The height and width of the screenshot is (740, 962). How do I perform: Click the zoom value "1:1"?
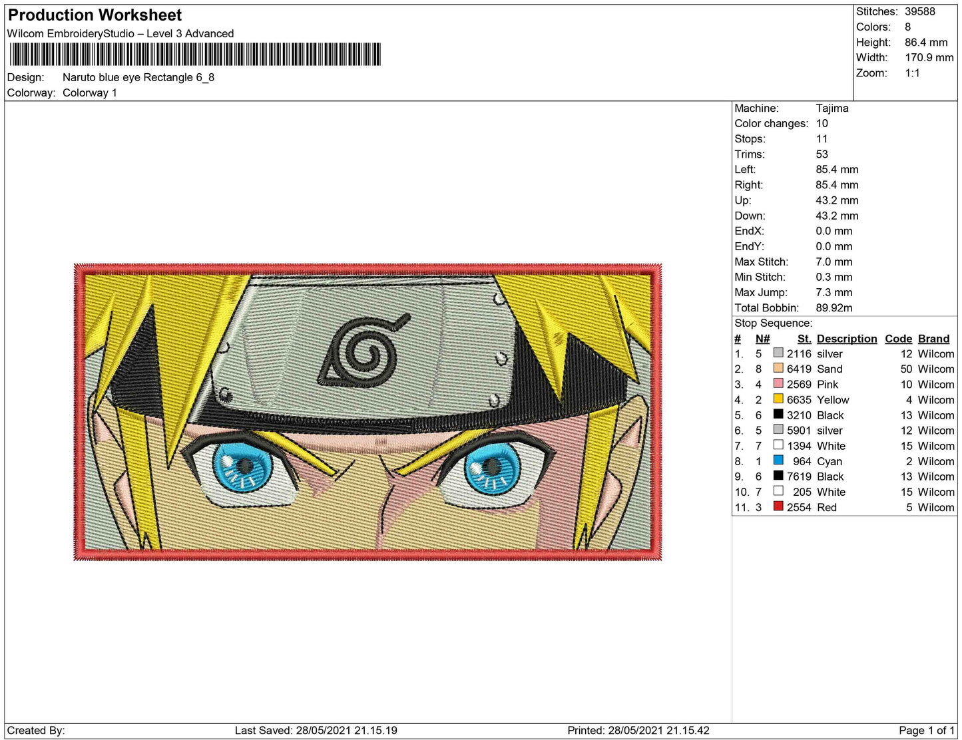[912, 73]
